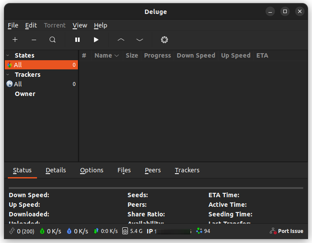Collapse the Trackers section

tap(8, 75)
